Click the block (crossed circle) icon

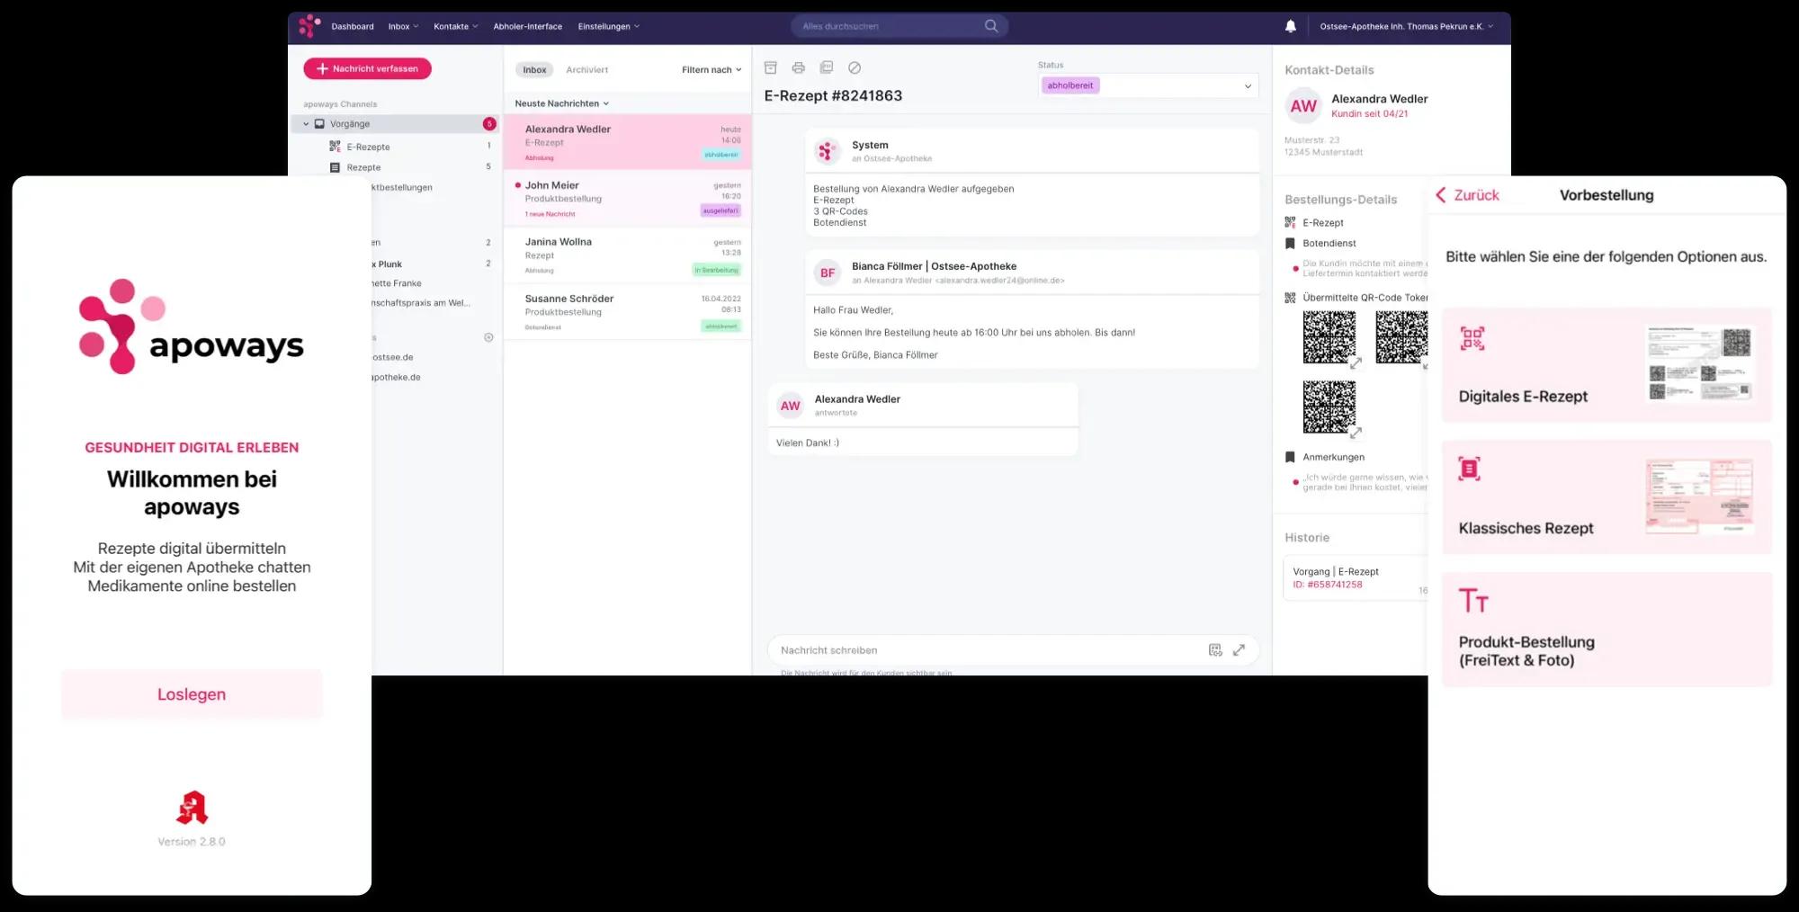click(x=855, y=67)
